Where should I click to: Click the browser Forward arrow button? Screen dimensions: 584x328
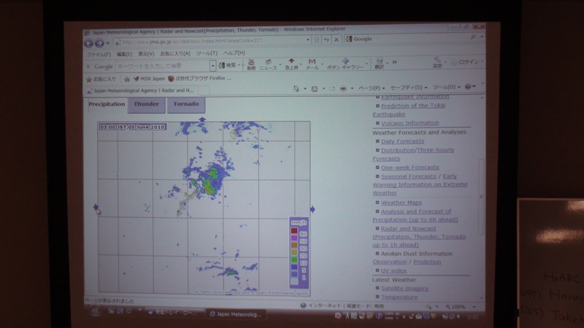(x=99, y=44)
